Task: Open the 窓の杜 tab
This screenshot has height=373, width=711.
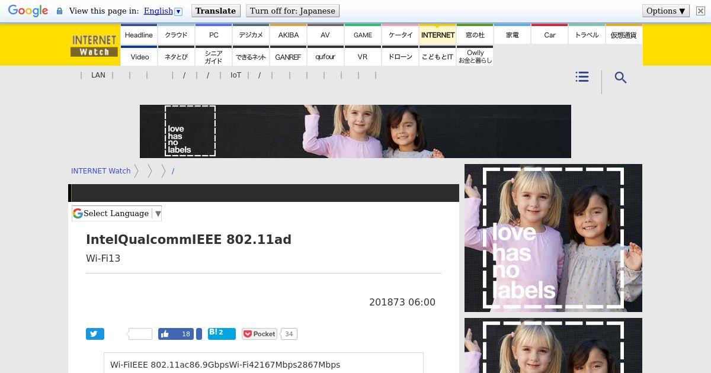Action: click(475, 35)
